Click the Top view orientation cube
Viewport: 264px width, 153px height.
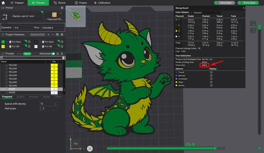pyautogui.click(x=76, y=144)
